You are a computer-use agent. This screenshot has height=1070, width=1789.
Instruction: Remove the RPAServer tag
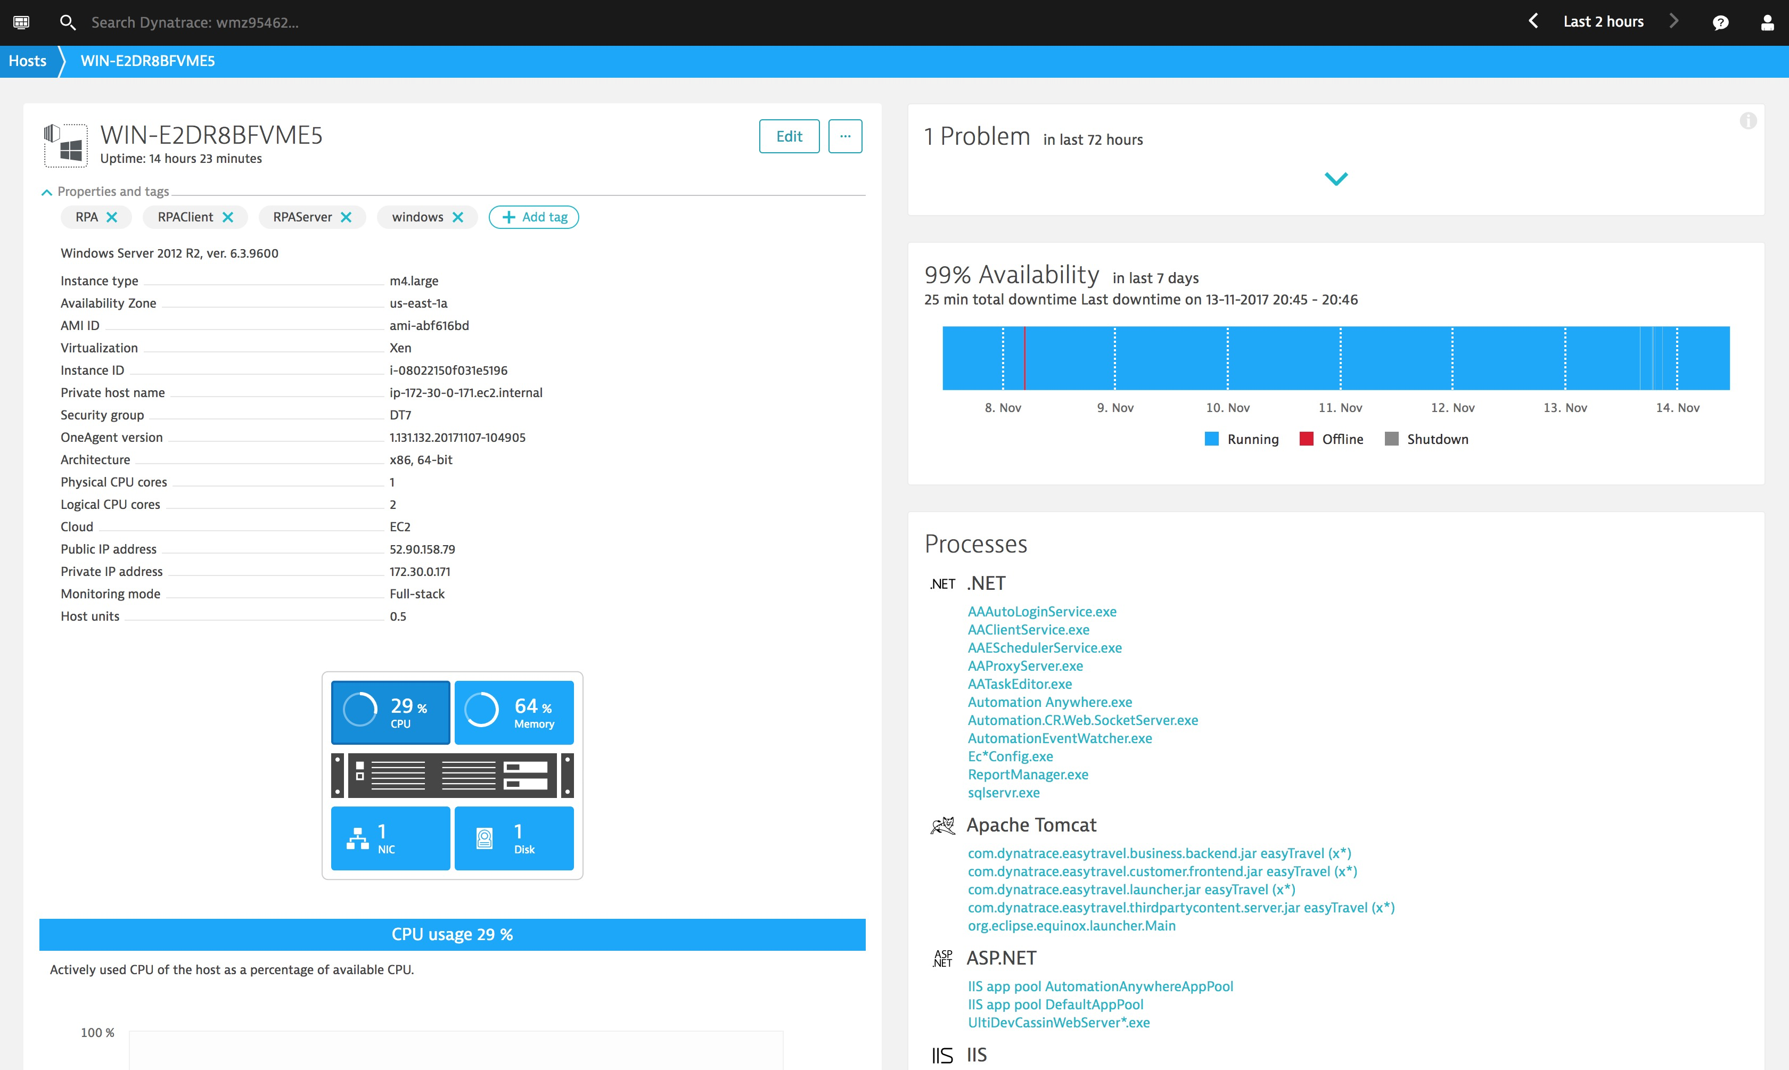347,216
